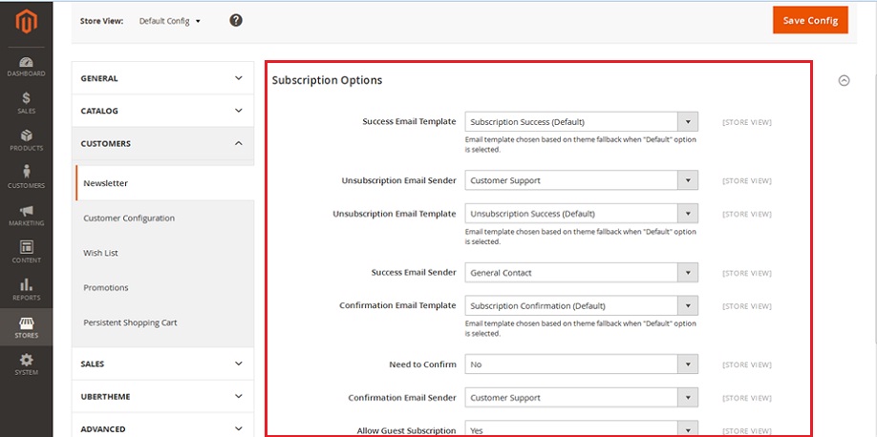Click the Need to Confirm label
Image resolution: width=877 pixels, height=437 pixels.
(x=422, y=364)
